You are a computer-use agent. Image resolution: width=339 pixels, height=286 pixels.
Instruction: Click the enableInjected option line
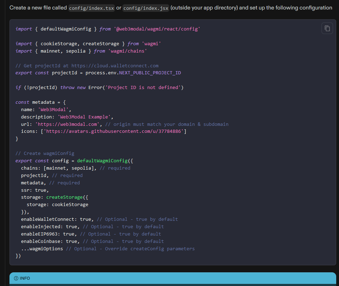pos(92,227)
